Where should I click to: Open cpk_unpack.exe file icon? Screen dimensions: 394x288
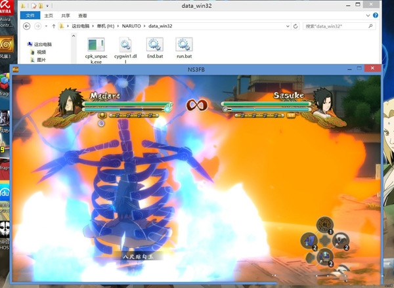(x=96, y=45)
